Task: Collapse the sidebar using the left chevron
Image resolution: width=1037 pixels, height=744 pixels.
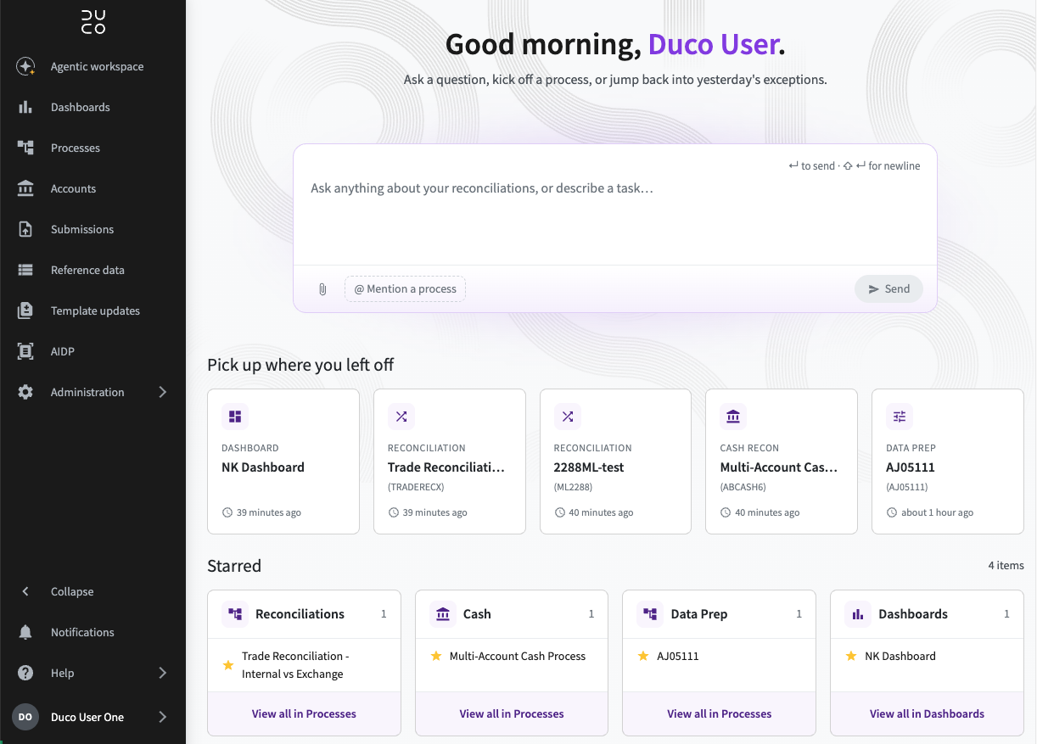Action: click(x=25, y=591)
